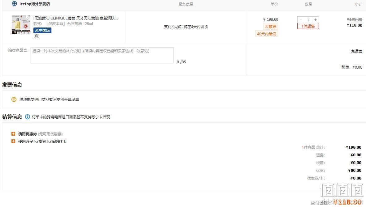Click the 订单中的跨境电商进口商品暂不支持苏宁卡抵现 notice
This screenshot has width=366, height=207.
coord(71,117)
